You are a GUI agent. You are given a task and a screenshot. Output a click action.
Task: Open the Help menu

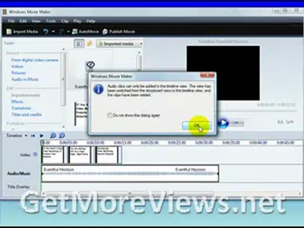(x=91, y=21)
